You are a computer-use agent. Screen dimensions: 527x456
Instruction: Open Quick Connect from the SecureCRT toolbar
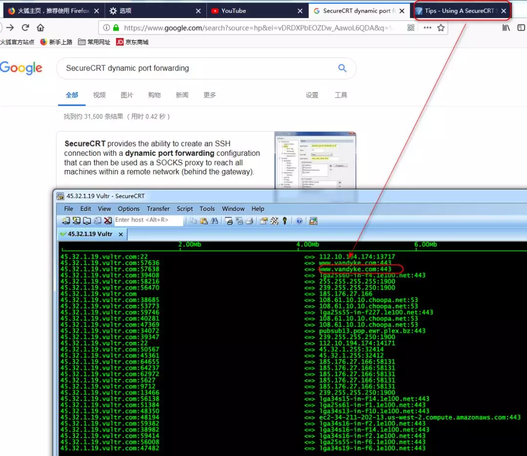coord(77,221)
